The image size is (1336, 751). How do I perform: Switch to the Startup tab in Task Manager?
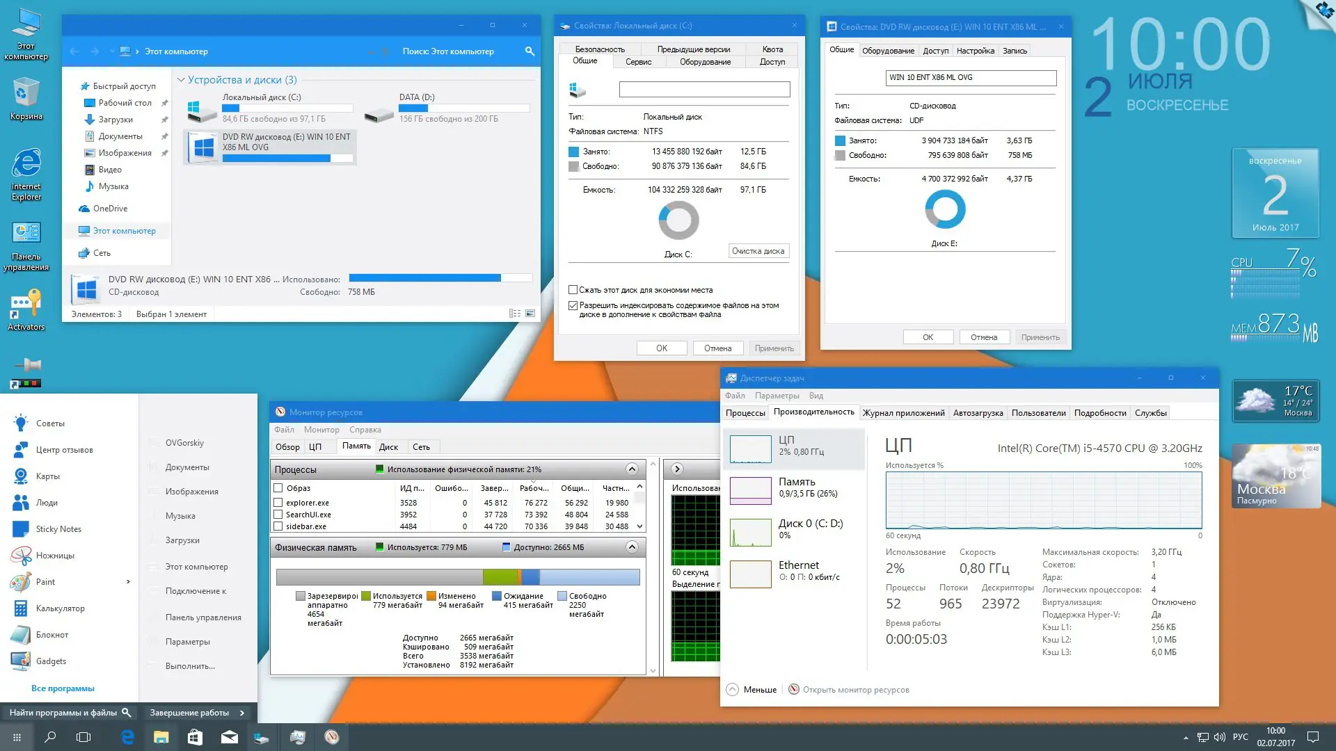tap(978, 413)
